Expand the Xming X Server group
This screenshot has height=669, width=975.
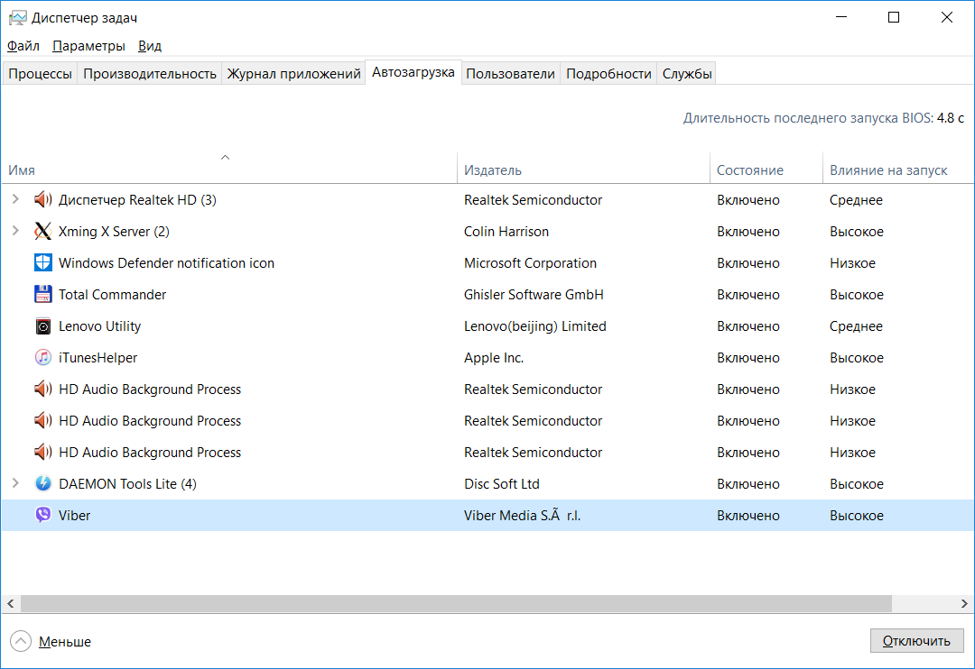[x=15, y=232]
